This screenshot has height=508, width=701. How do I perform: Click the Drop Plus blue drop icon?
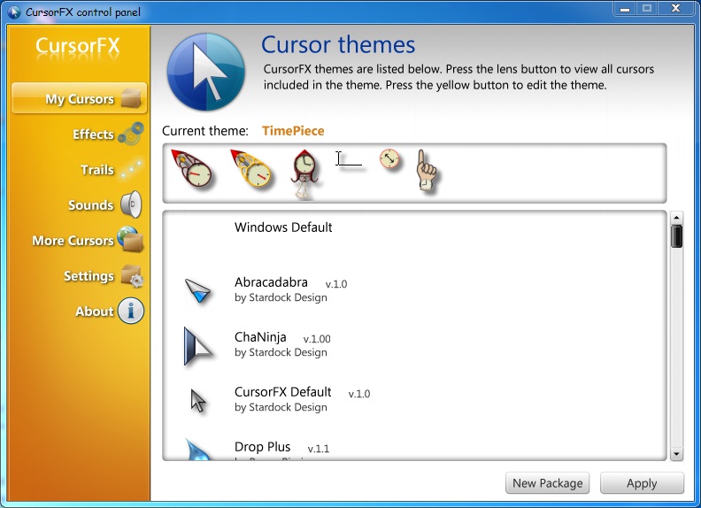click(x=198, y=450)
